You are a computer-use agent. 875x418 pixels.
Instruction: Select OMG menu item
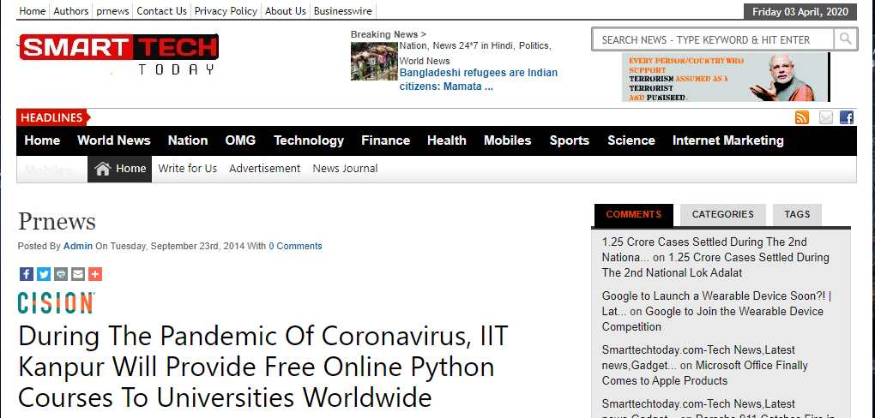point(240,140)
